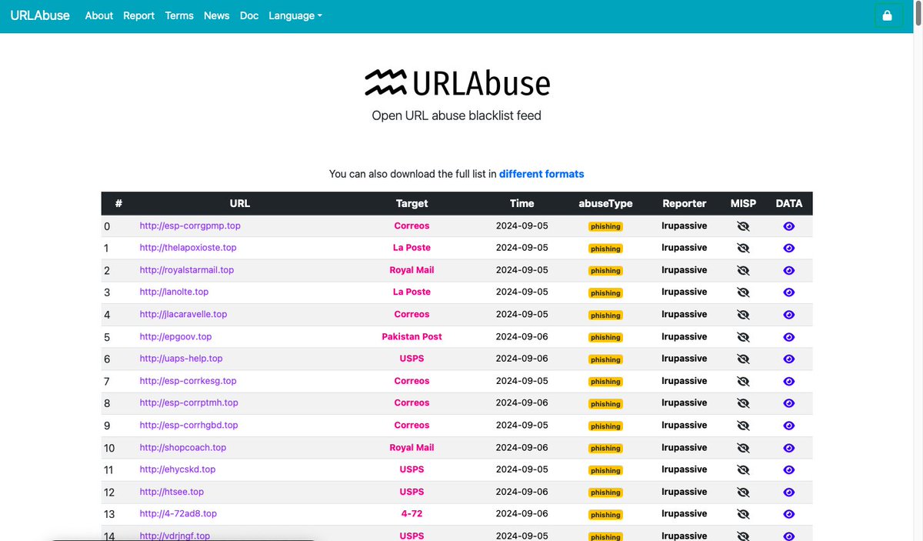Toggle MISP visibility on the llanolte.top row
The height and width of the screenshot is (541, 923).
tap(742, 292)
